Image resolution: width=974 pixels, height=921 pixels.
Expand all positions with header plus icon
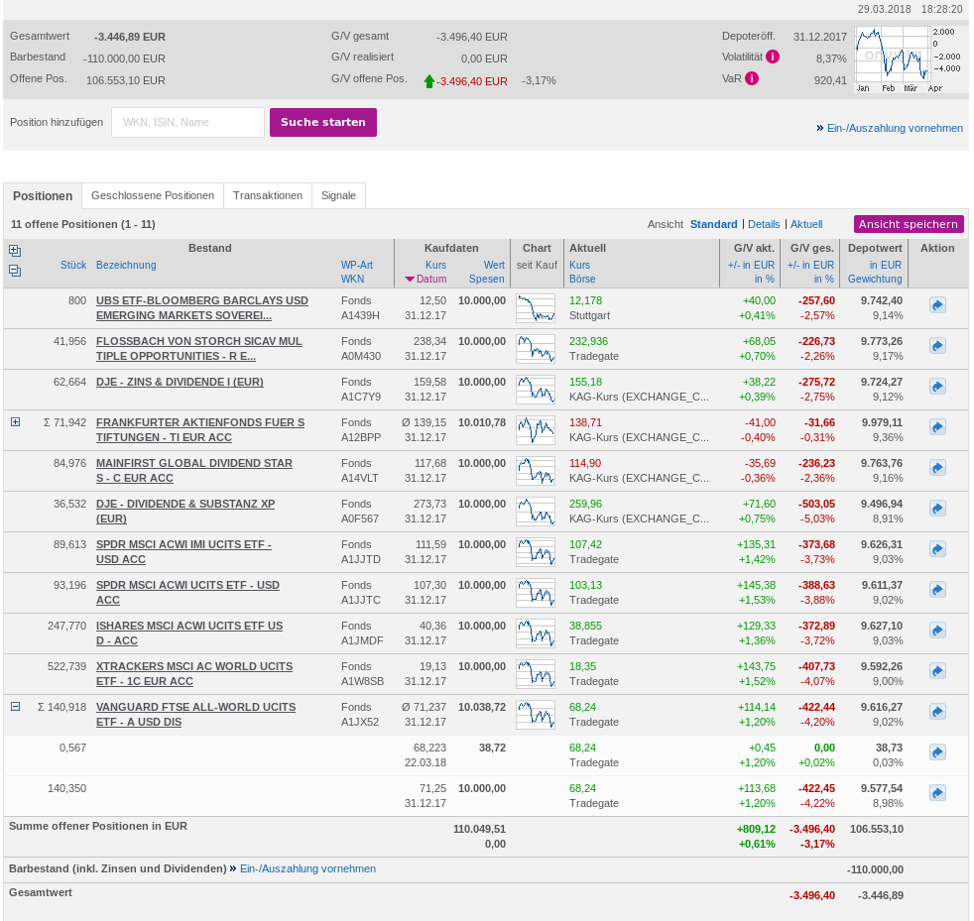15,251
